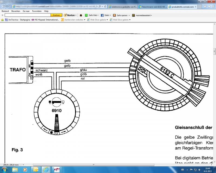Expand the Aanmeldassistent dropdown arrow
The image size is (216, 173).
click(151, 15)
